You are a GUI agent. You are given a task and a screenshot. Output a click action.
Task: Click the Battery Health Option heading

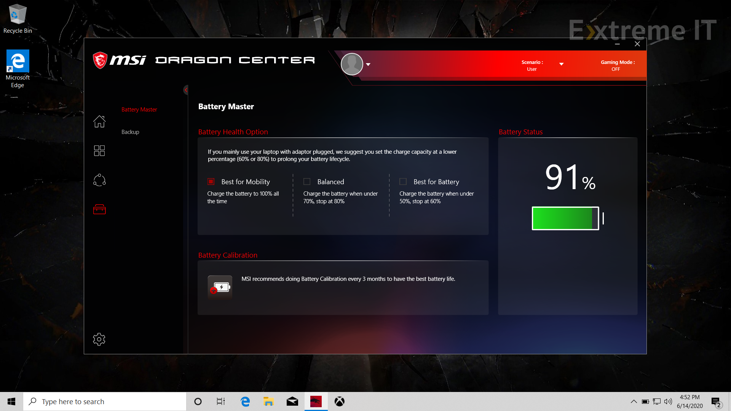click(x=233, y=132)
